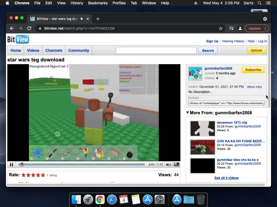Screen dimensions: 277x207
Task: Open the BitView Help link
Action: click(251, 41)
